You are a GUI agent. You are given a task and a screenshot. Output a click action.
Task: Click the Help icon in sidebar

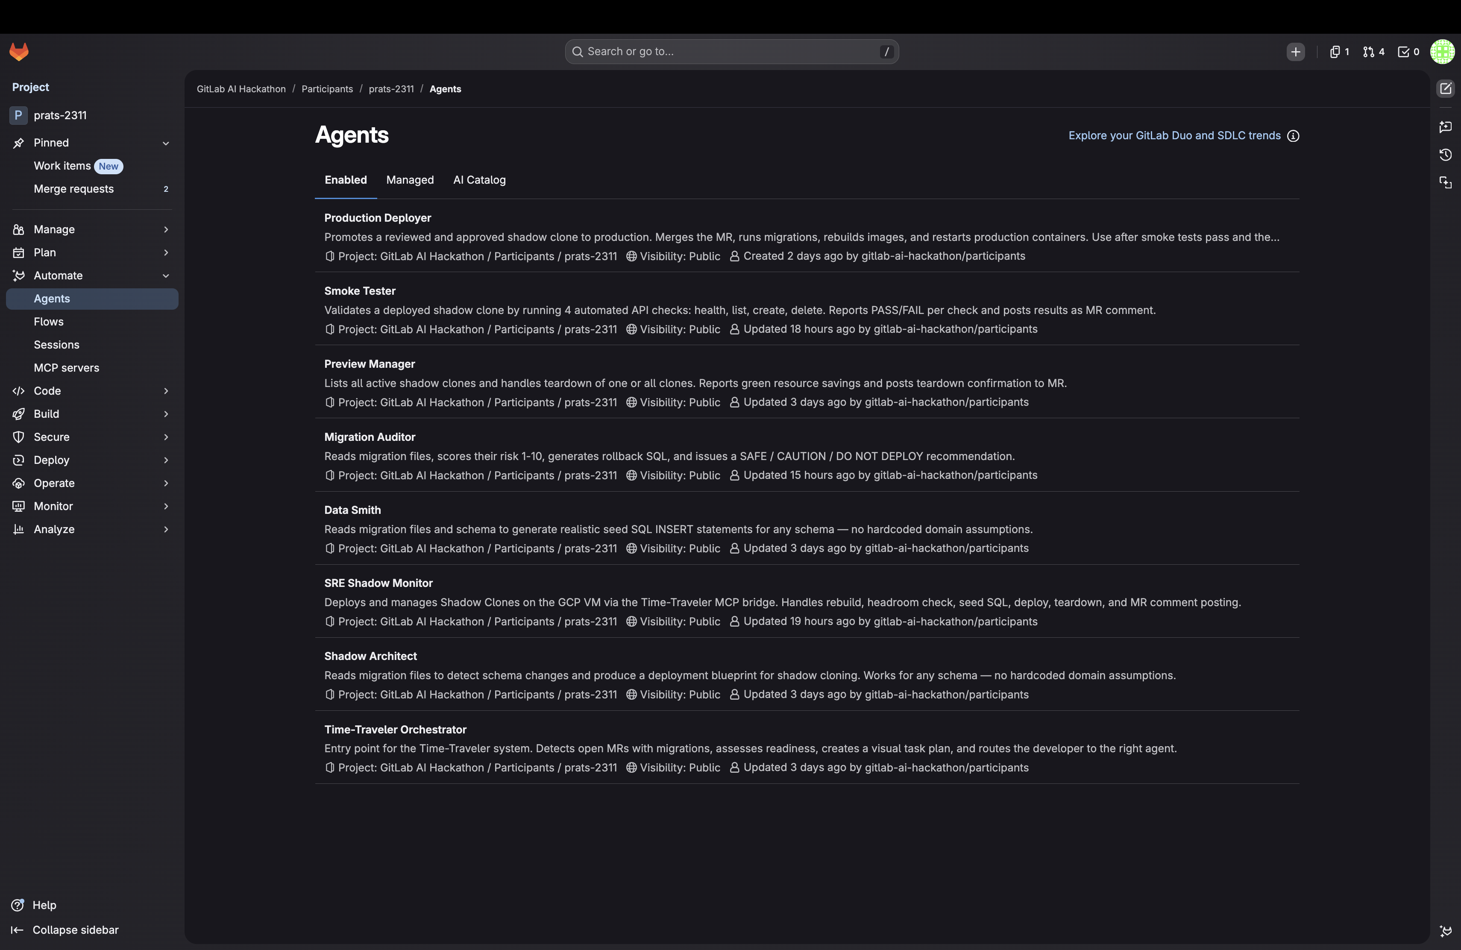click(x=18, y=905)
